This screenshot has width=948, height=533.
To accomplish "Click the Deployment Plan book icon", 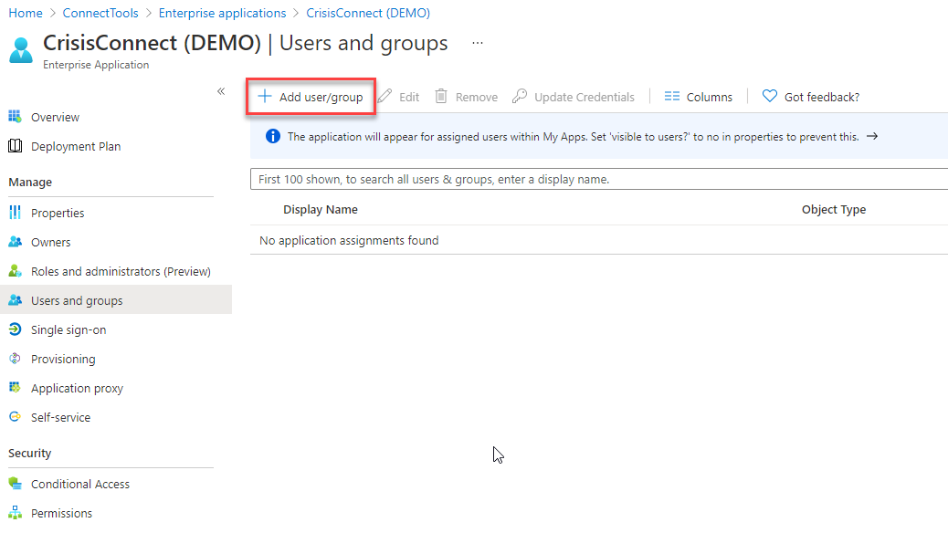I will coord(16,146).
